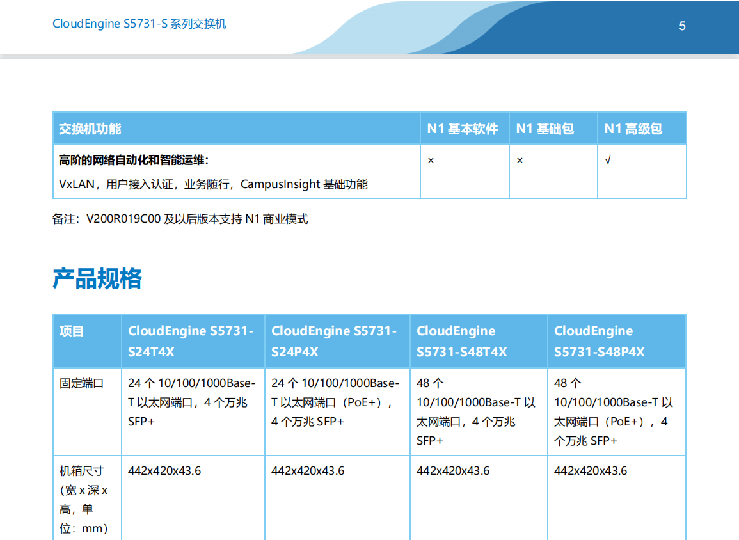
Task: Click the 固定端口 row label
Action: pyautogui.click(x=81, y=384)
